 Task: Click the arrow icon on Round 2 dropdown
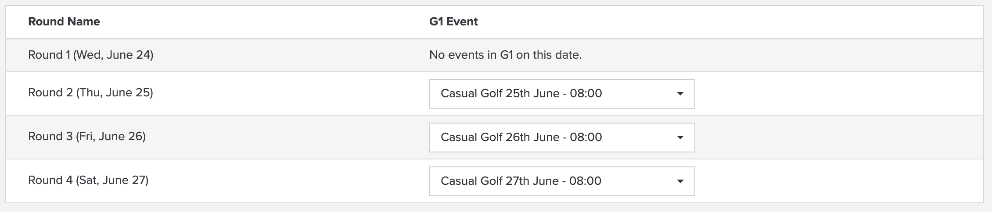coord(680,94)
